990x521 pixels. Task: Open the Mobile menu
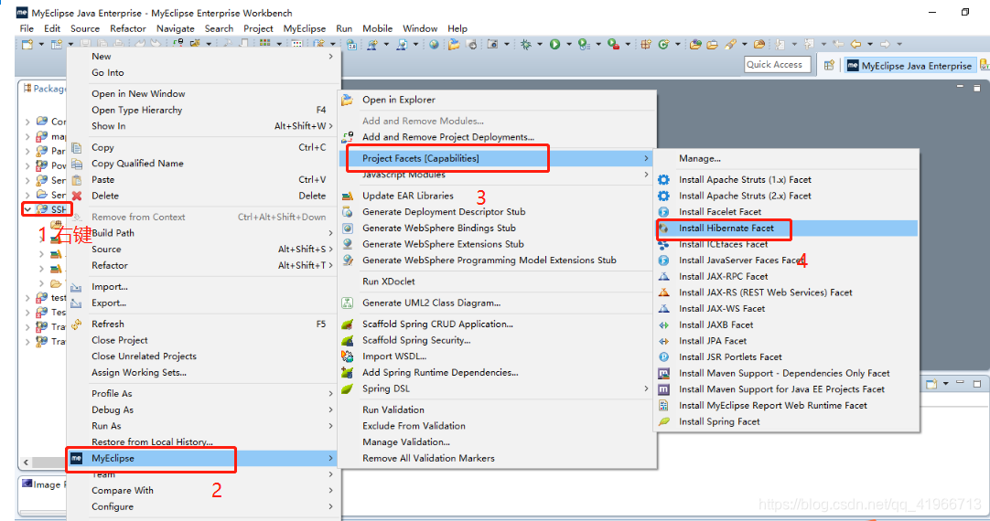coord(378,28)
